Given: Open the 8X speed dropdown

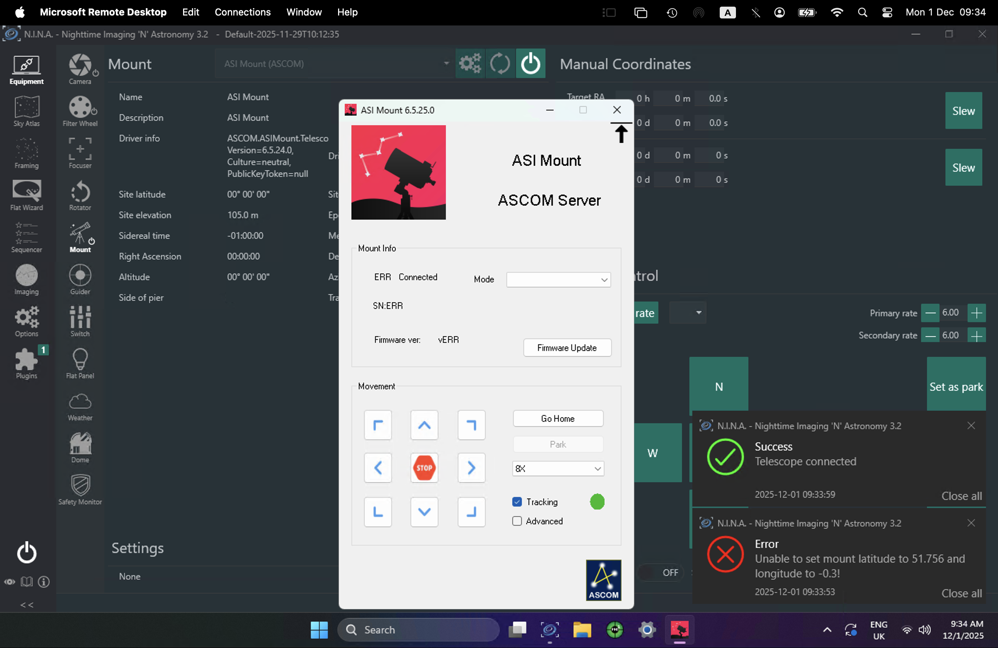Looking at the screenshot, I should [x=558, y=469].
